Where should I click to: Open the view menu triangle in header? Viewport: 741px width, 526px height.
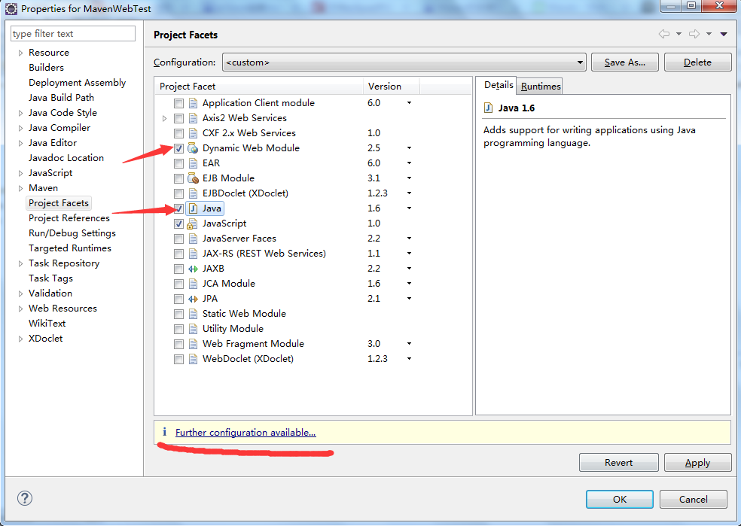click(724, 34)
